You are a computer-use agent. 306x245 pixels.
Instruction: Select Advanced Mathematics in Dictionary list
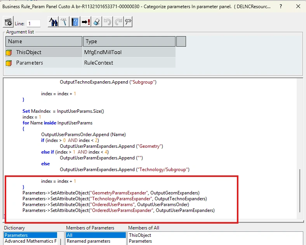pyautogui.click(x=30, y=241)
